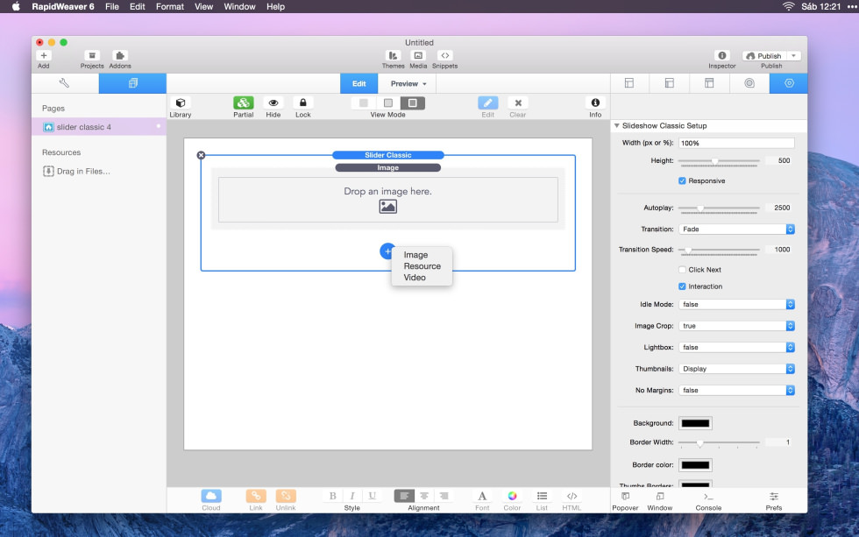
Task: Click the blue plus add slide button
Action: (x=387, y=251)
